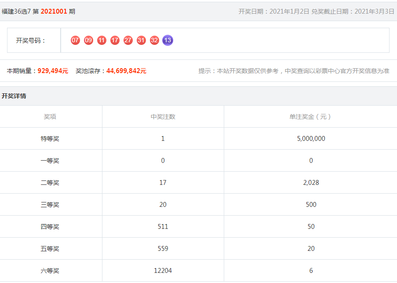This screenshot has width=397, height=283.
Task: Click red lottery ball 11
Action: 102,40
